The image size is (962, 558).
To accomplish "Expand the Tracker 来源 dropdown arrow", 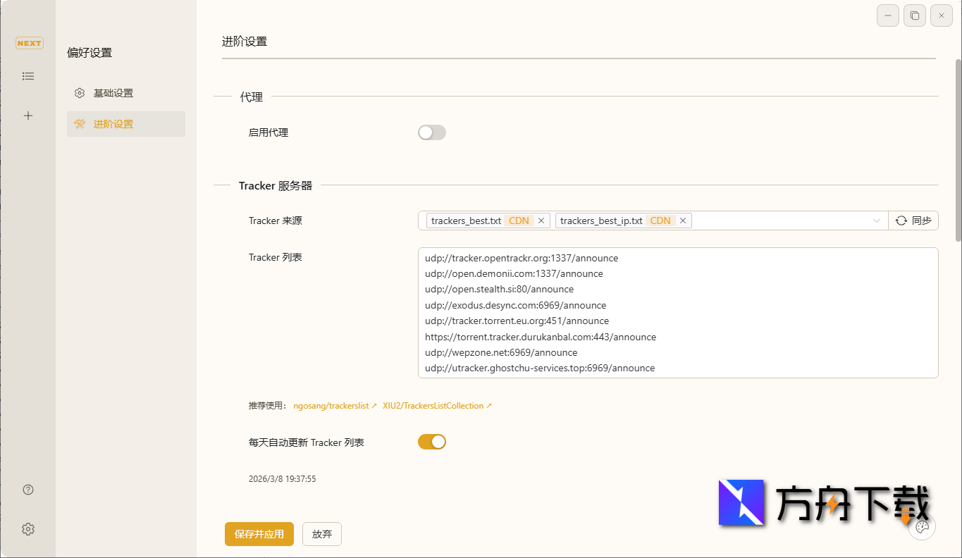I will [877, 221].
